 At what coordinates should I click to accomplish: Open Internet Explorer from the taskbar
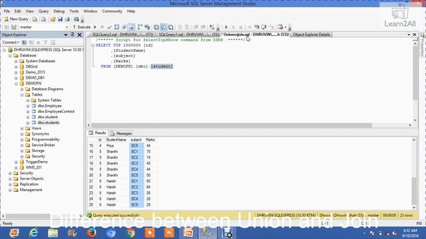pyautogui.click(x=33, y=233)
